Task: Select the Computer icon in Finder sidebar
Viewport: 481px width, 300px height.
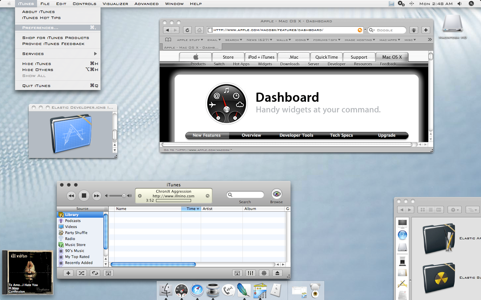Action: pos(403,223)
